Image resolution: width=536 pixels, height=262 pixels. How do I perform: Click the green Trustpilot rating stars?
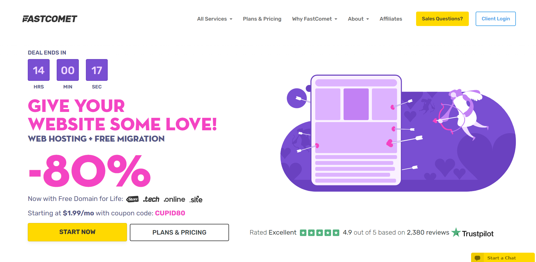319,233
